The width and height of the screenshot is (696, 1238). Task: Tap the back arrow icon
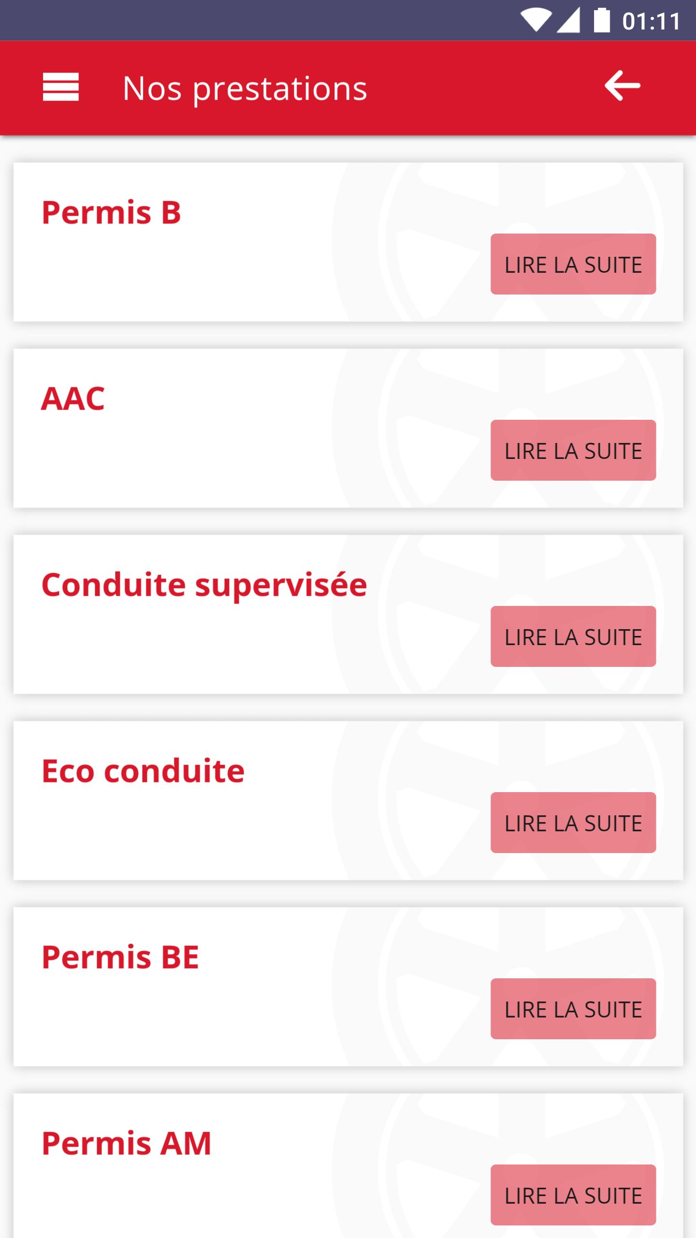point(622,86)
